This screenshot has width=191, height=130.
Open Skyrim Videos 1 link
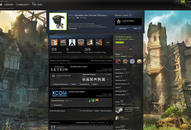(73, 84)
